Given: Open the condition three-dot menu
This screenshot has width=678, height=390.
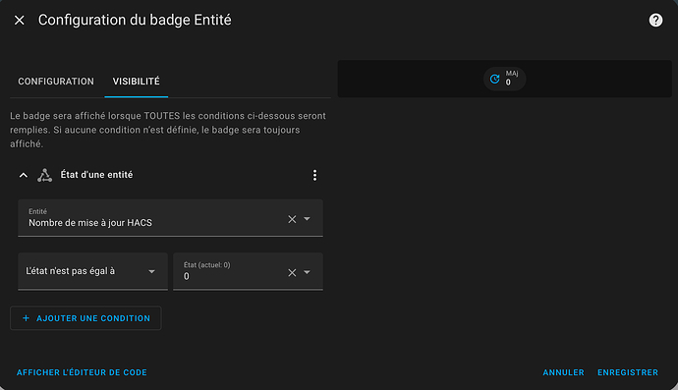Looking at the screenshot, I should click(314, 175).
